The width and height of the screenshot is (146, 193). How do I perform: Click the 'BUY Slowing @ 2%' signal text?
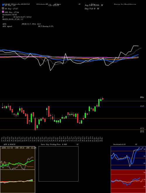coord(46,26)
